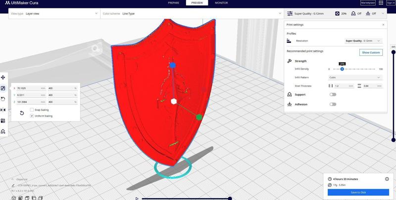Open the View type dropdown
Viewport: 396px width, 200px height.
point(54,14)
